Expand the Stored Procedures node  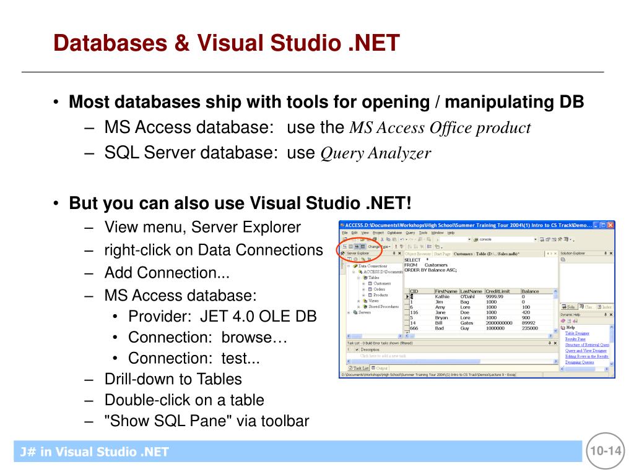pos(358,307)
